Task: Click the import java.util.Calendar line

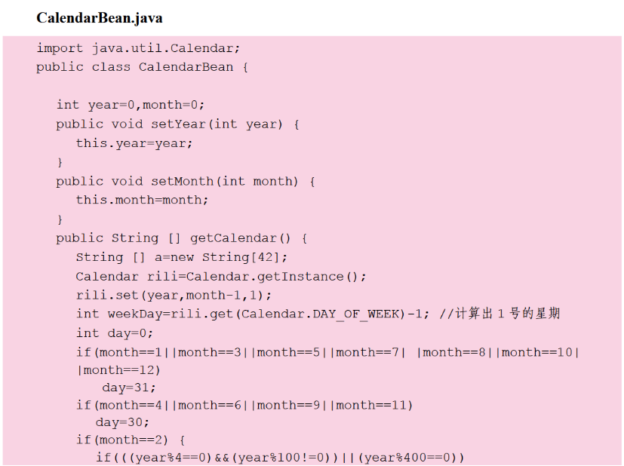Action: [138, 48]
